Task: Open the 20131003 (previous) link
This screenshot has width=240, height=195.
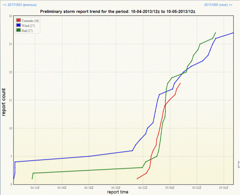Action: [20, 5]
